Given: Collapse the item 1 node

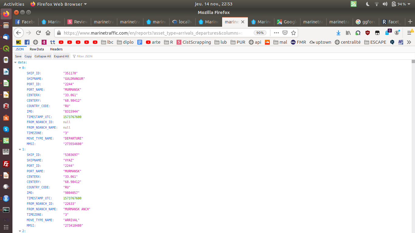Looking at the screenshot, I should click(20, 149).
